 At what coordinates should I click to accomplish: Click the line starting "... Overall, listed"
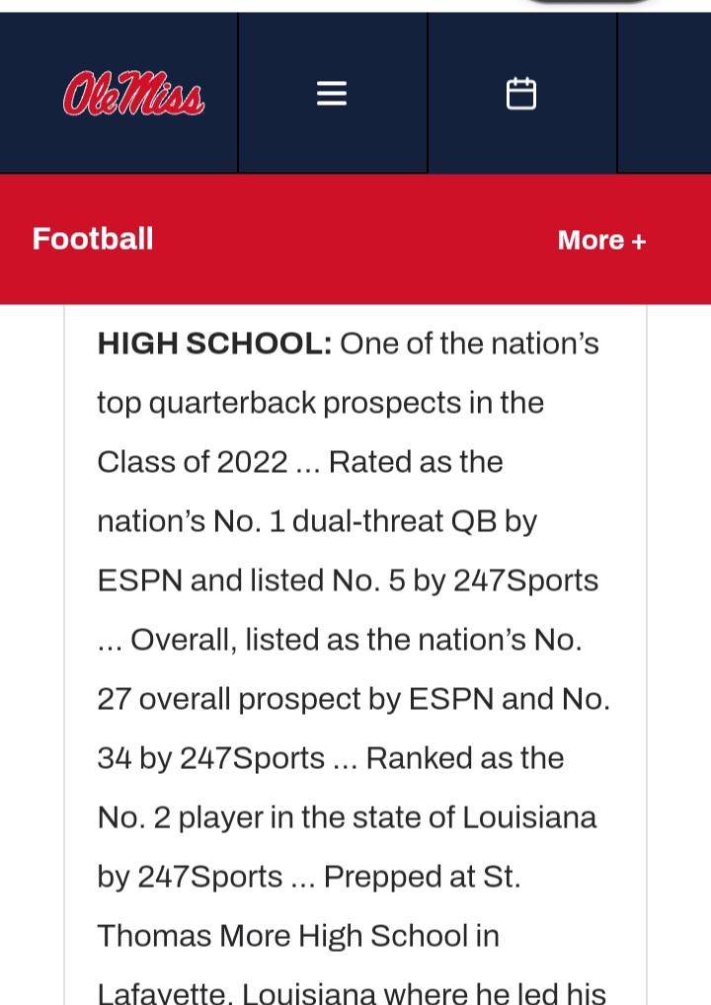(x=340, y=640)
